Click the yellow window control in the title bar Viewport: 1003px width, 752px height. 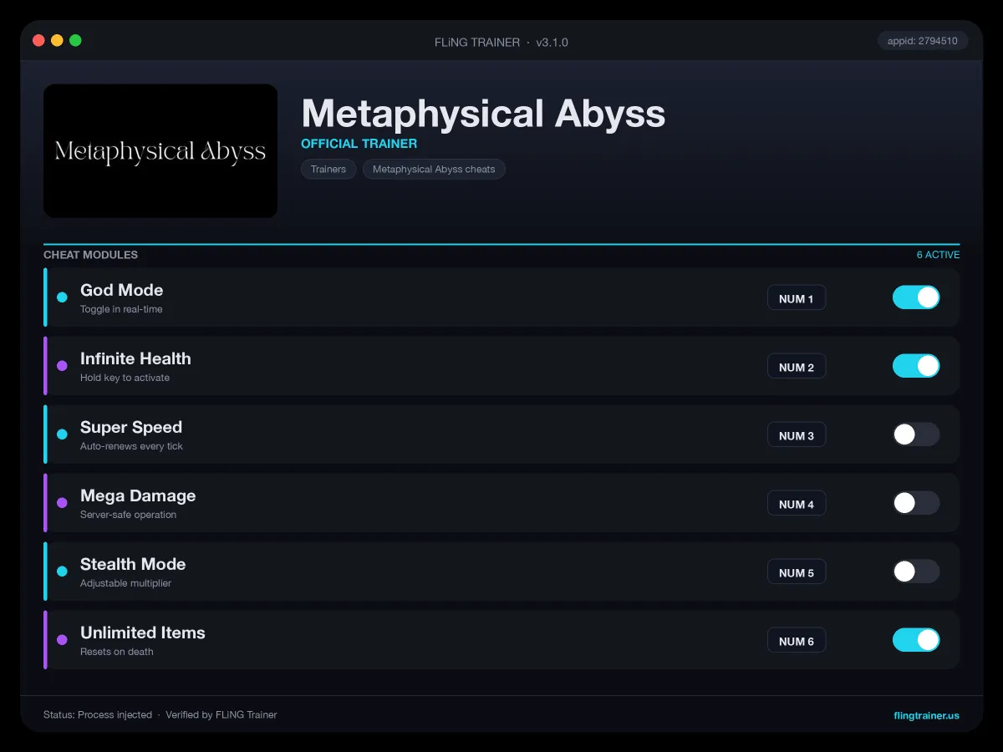point(57,40)
